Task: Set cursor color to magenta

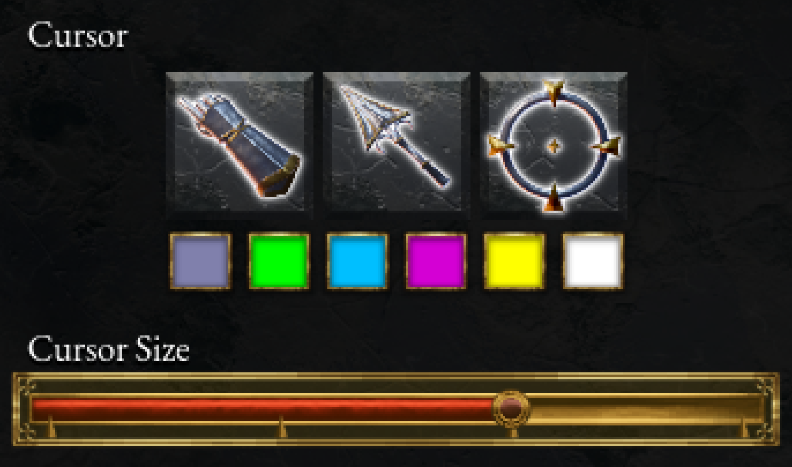Action: pos(436,261)
